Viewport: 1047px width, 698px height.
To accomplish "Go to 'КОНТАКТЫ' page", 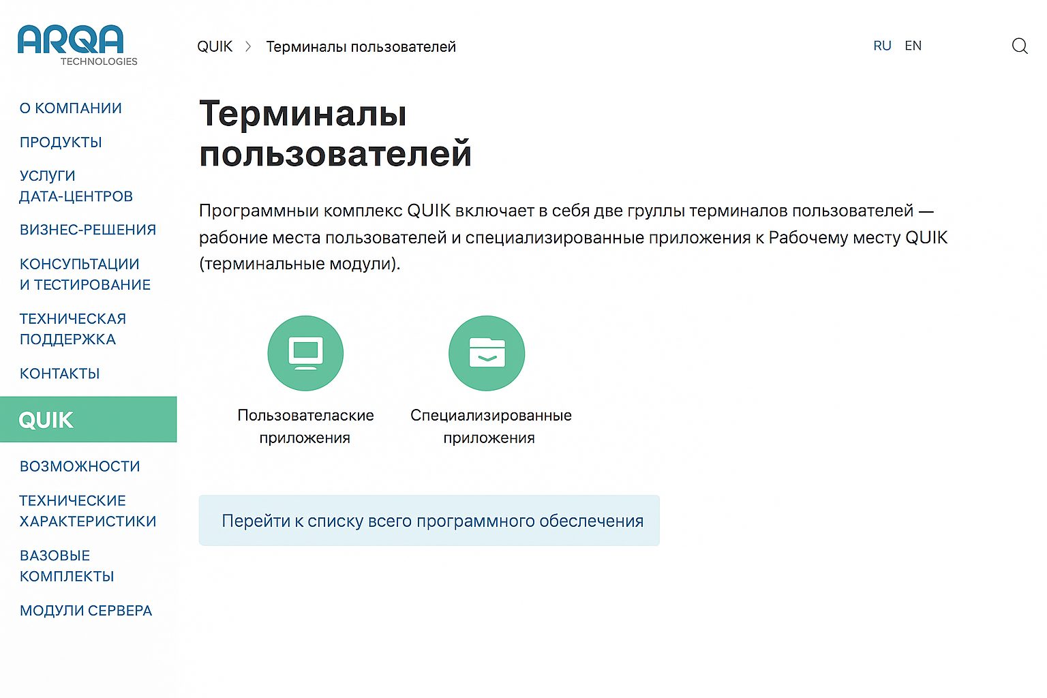I will [x=60, y=374].
